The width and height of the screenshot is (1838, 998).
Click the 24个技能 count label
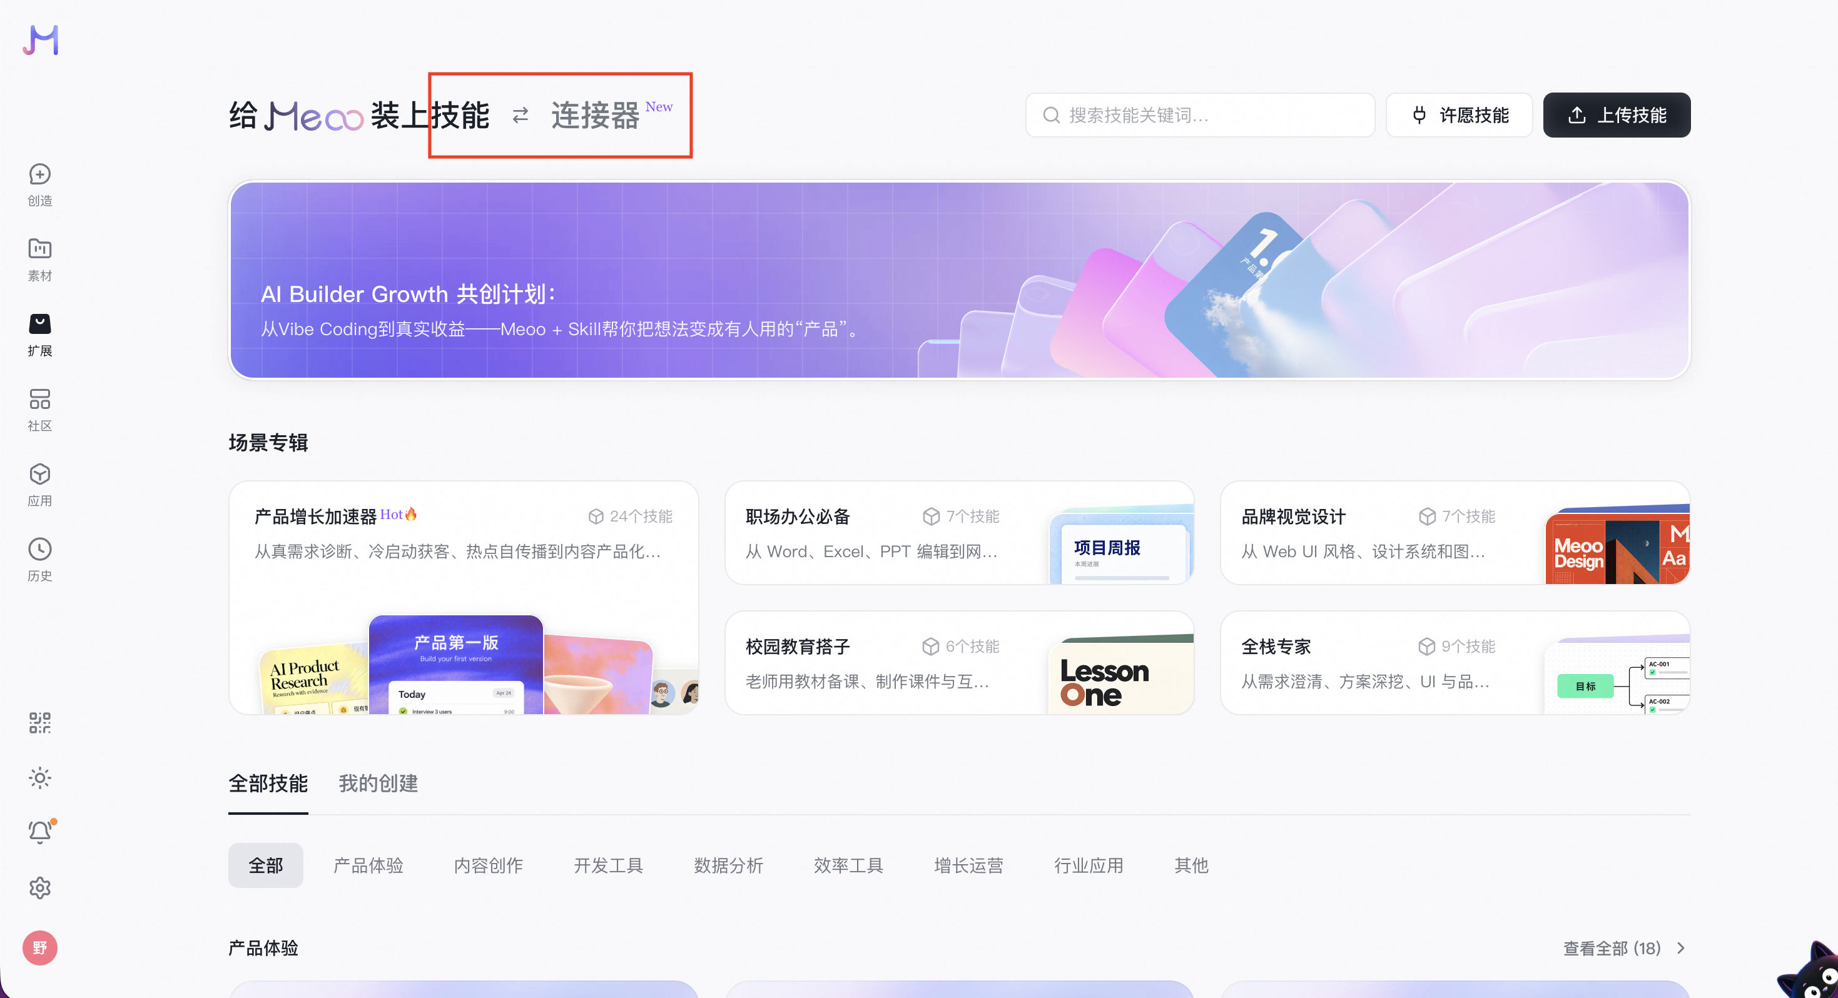tap(630, 517)
